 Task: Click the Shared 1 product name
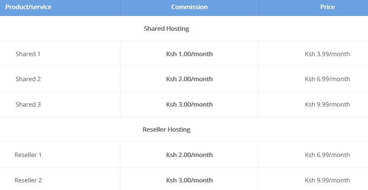click(28, 54)
